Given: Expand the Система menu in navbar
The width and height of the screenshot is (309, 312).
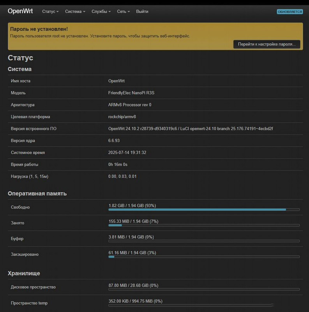Looking at the screenshot, I should [x=75, y=12].
